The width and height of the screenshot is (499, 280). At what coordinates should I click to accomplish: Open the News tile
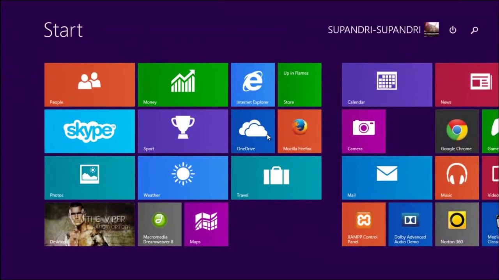click(467, 85)
